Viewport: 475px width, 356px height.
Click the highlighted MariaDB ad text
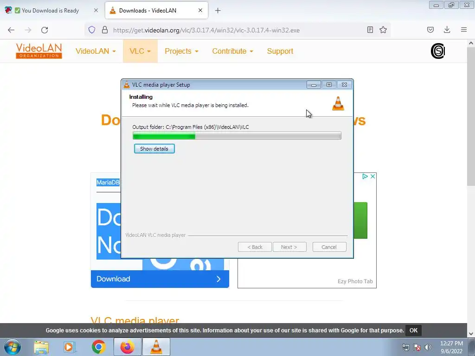[108, 183]
